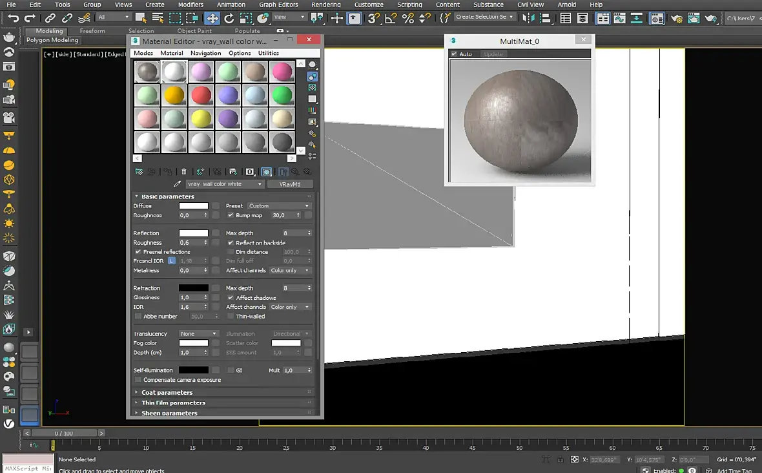Open Utilities menu in Material Editor
The width and height of the screenshot is (762, 473).
point(269,53)
